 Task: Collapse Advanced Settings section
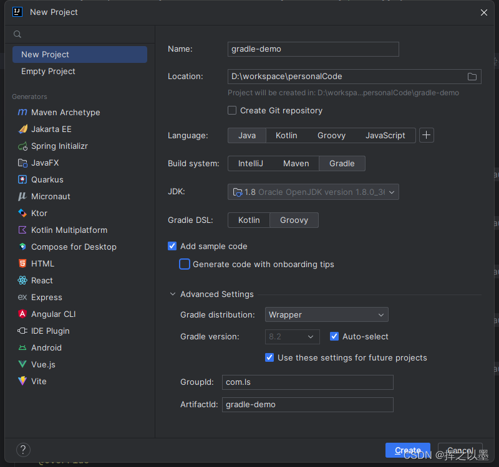tap(173, 294)
